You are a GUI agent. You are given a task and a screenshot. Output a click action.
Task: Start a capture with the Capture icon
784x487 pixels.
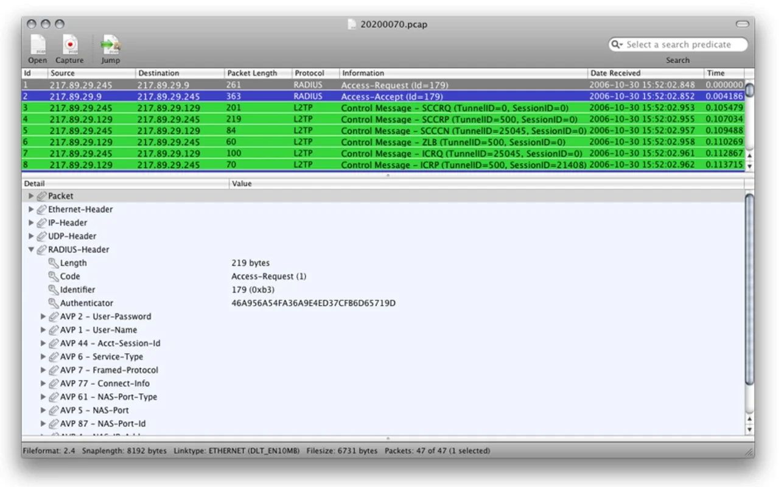click(x=70, y=45)
